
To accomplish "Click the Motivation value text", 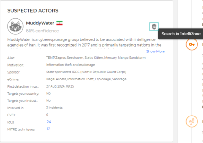I will (x=70, y=65).
